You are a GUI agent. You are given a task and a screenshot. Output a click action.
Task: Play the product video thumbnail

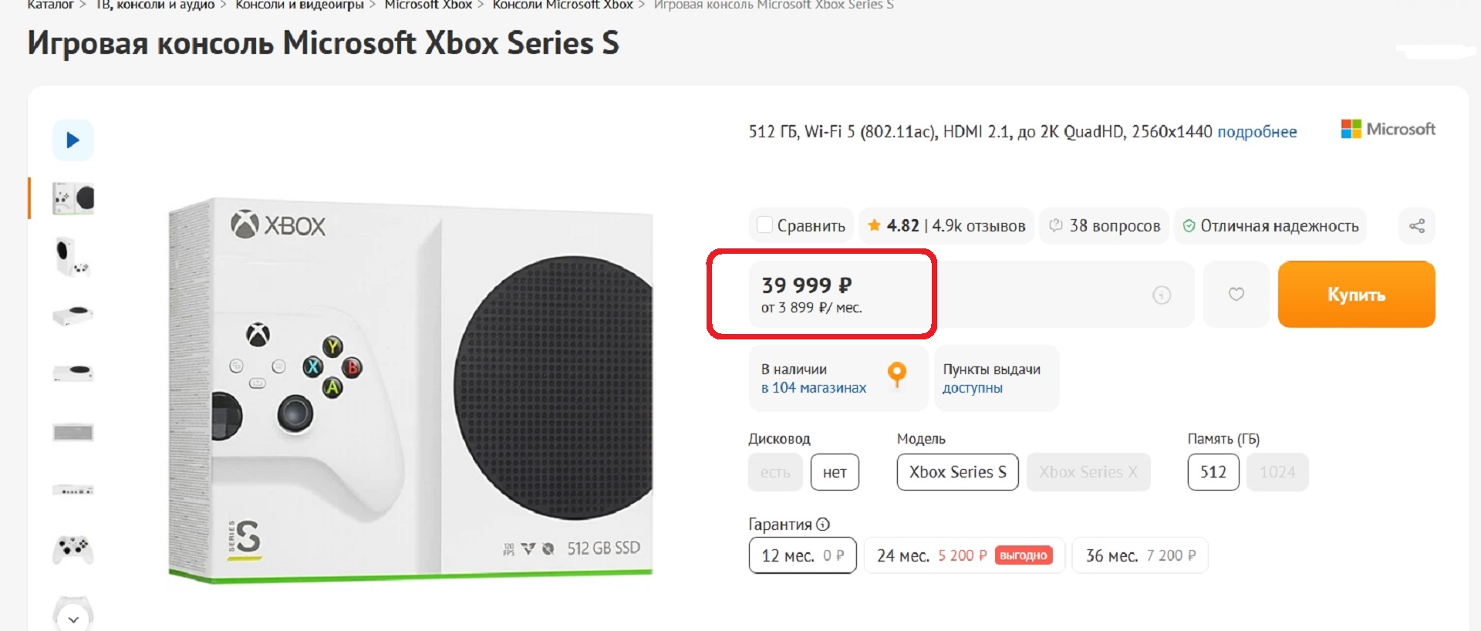point(73,140)
